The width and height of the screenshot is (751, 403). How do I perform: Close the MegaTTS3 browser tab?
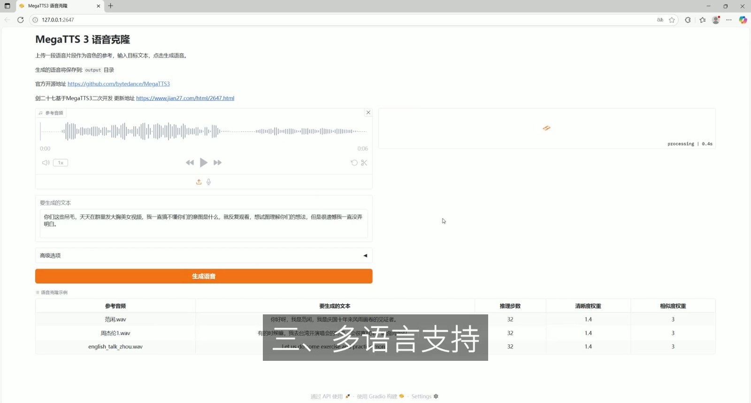tap(98, 6)
